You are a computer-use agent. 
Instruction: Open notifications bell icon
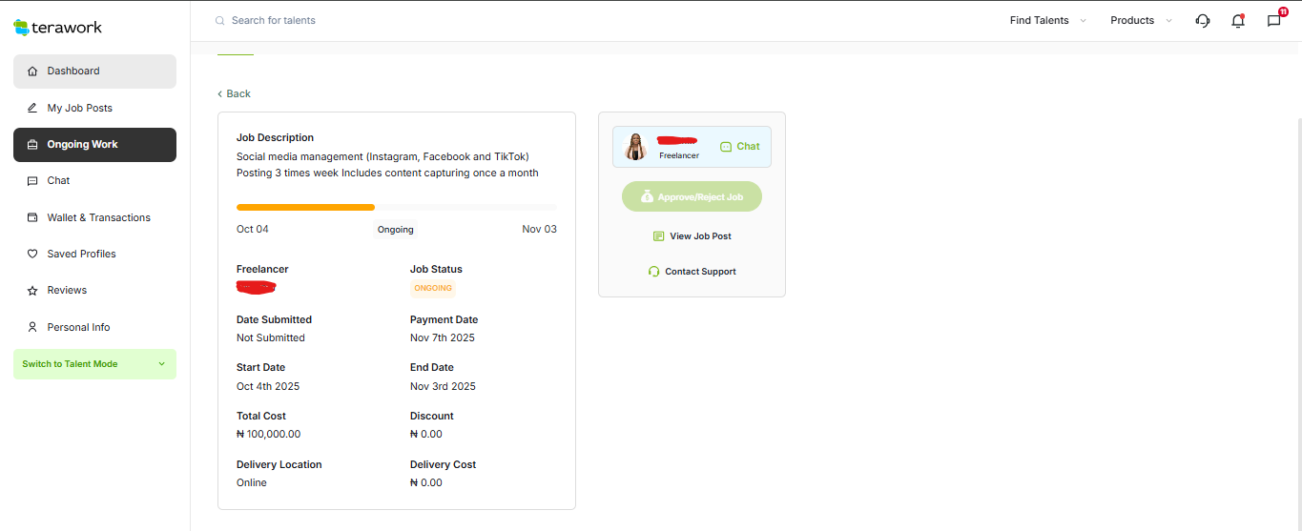[1237, 21]
